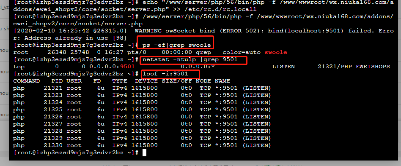Click "IPv4" in the PID 21326 row
Screen dimensions: 401x166
(x=120, y=117)
